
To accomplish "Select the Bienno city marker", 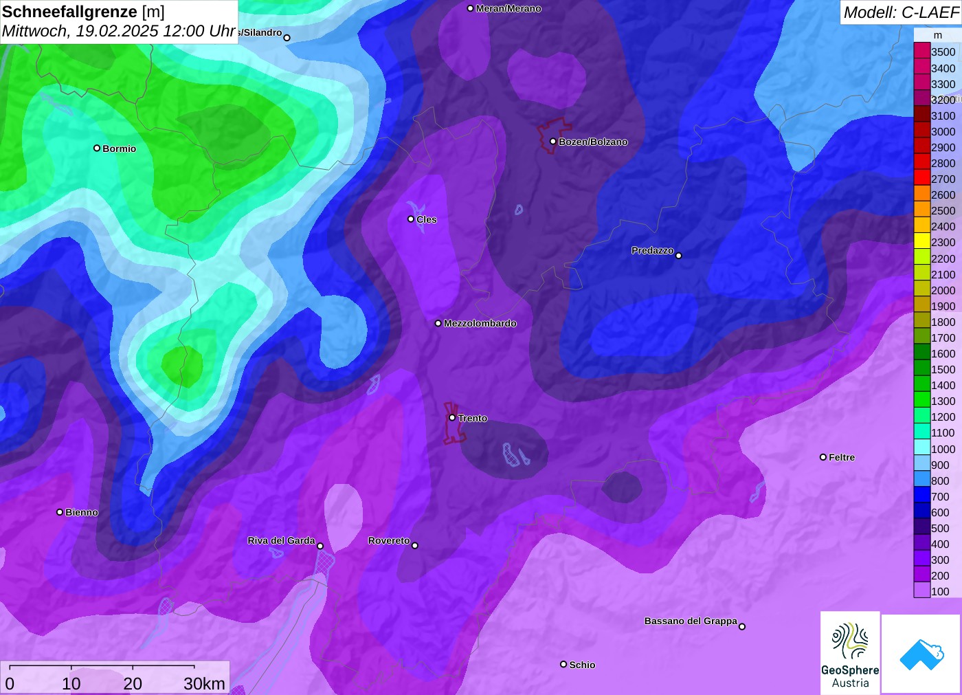I will 60,511.
